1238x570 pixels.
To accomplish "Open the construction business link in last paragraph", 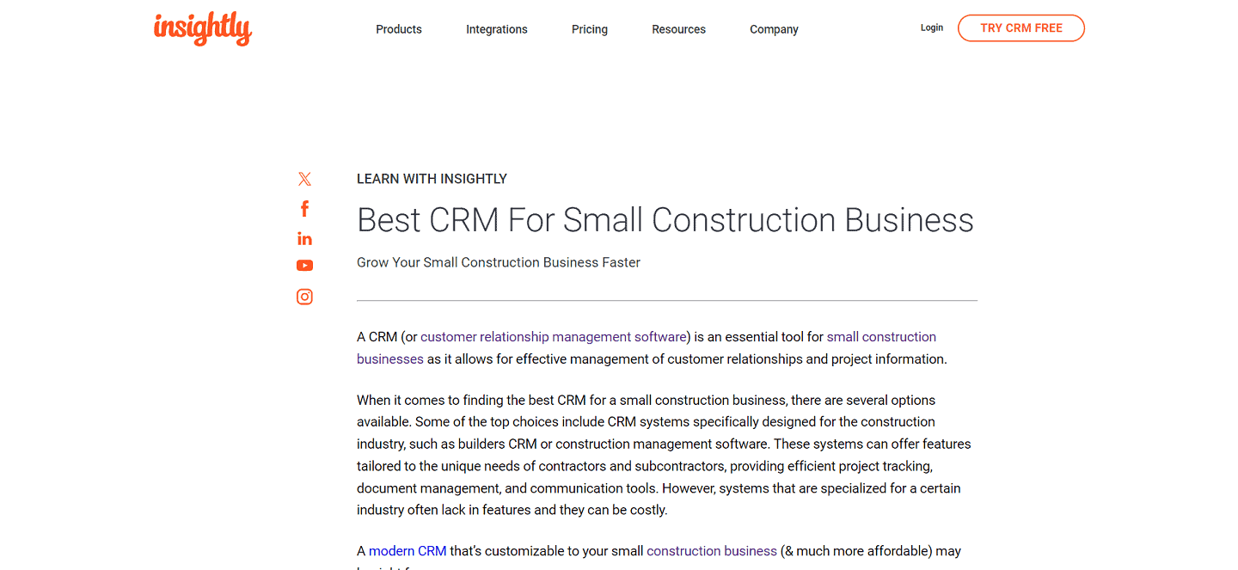I will (x=711, y=550).
